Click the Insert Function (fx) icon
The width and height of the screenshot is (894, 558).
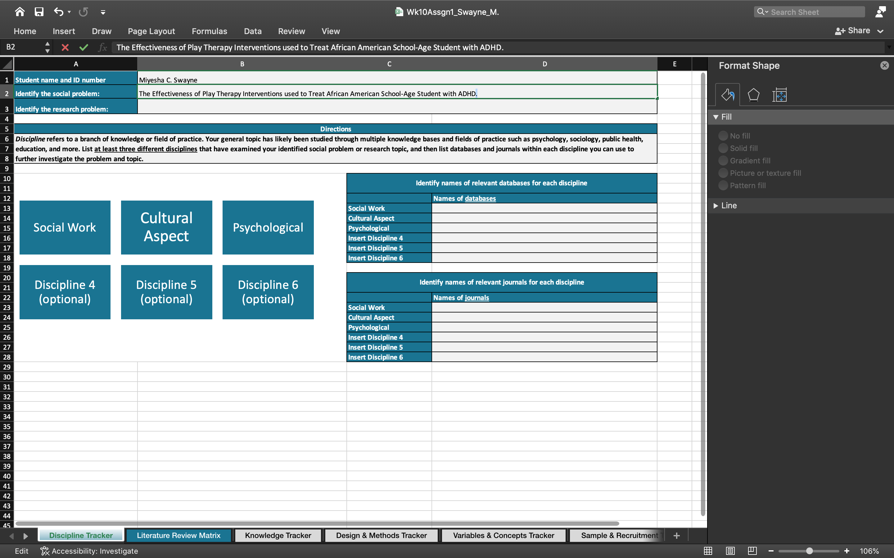102,47
